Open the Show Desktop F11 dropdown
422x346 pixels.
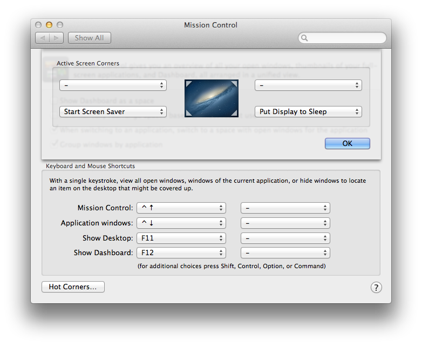coord(181,238)
